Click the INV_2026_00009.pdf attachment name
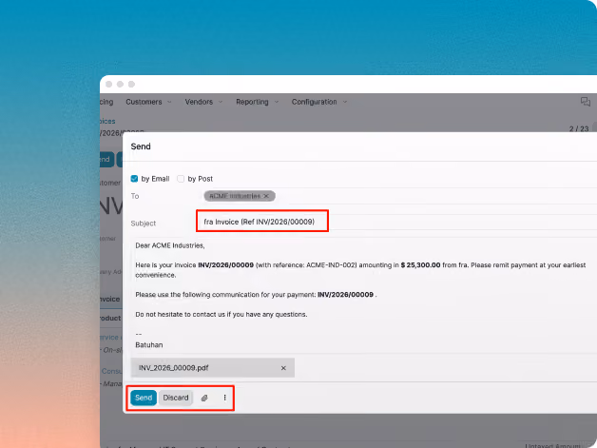Image resolution: width=597 pixels, height=448 pixels. coord(173,368)
